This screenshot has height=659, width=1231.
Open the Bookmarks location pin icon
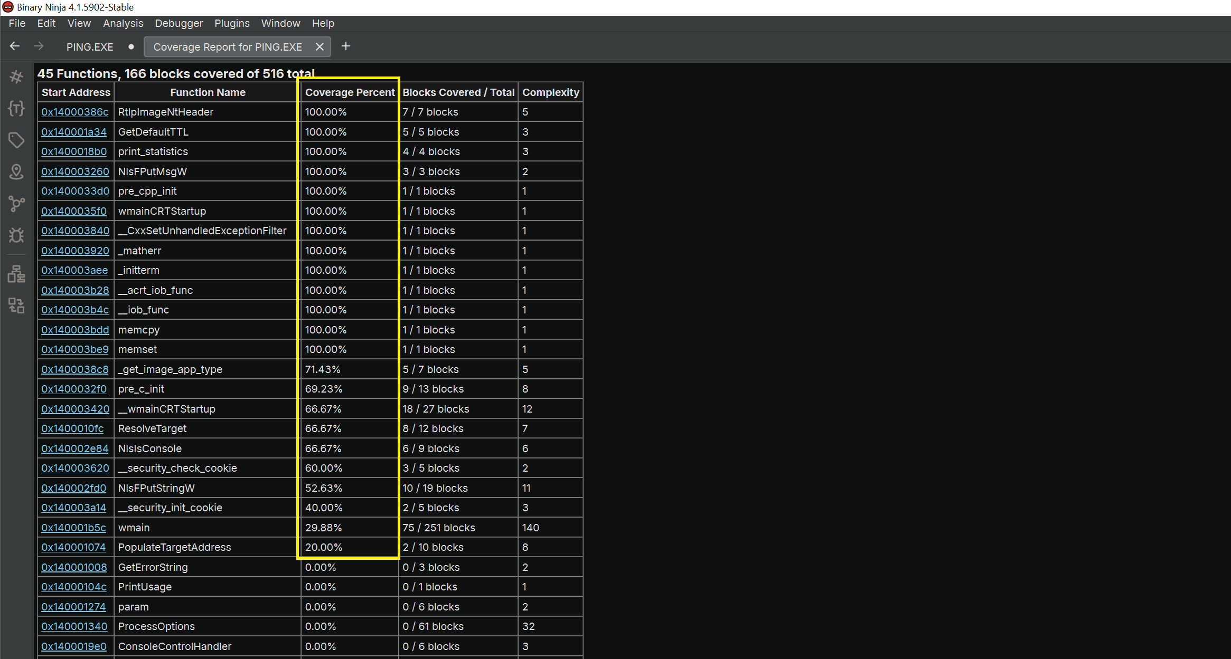pyautogui.click(x=16, y=172)
